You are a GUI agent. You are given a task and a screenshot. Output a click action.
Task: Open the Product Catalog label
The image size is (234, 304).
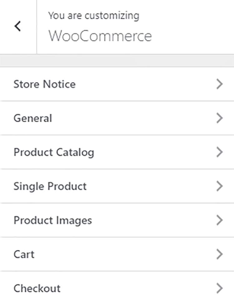[x=54, y=152]
